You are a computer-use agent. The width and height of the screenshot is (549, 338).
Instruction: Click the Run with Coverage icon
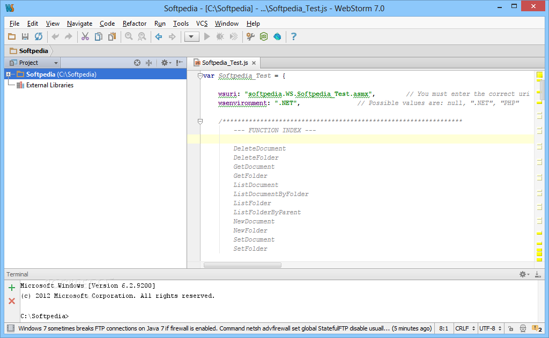coord(234,36)
